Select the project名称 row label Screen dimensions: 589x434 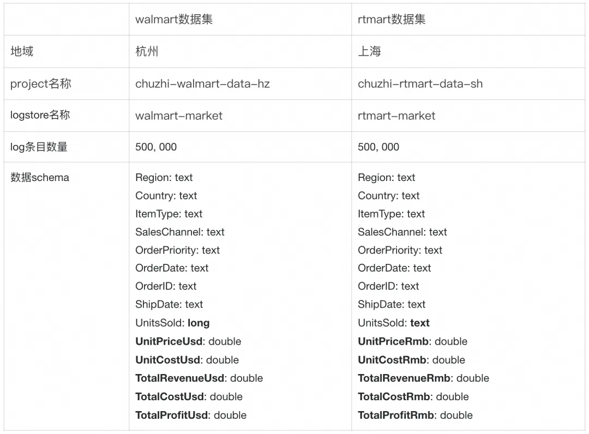pyautogui.click(x=41, y=83)
